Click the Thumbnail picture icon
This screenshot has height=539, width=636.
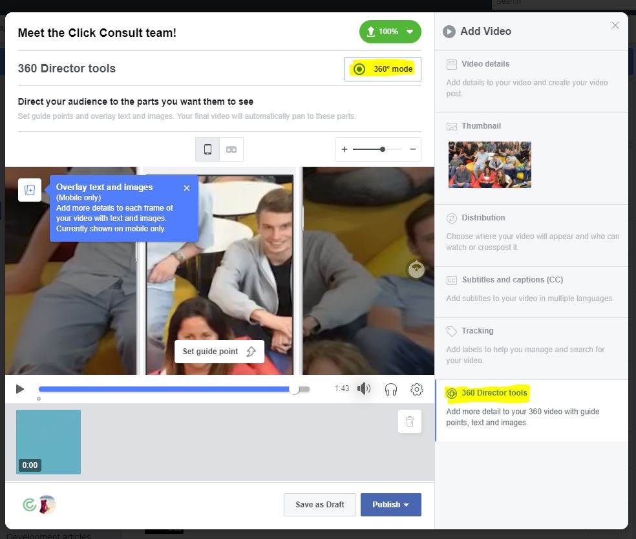(451, 127)
